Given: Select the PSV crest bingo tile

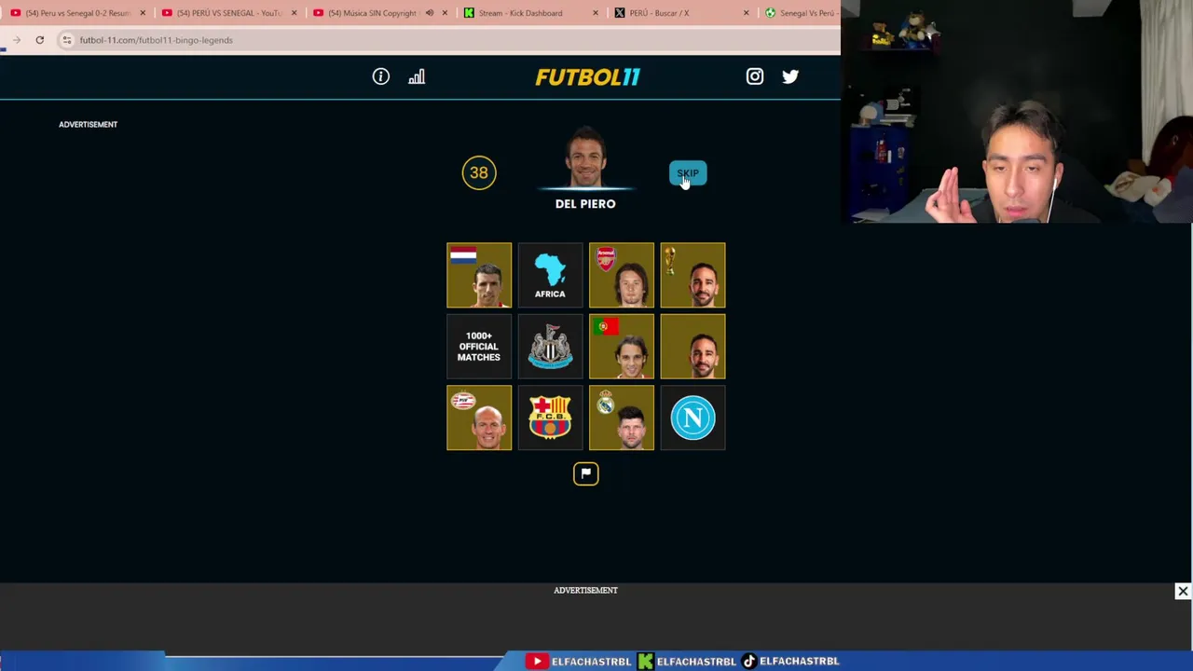Looking at the screenshot, I should point(479,418).
